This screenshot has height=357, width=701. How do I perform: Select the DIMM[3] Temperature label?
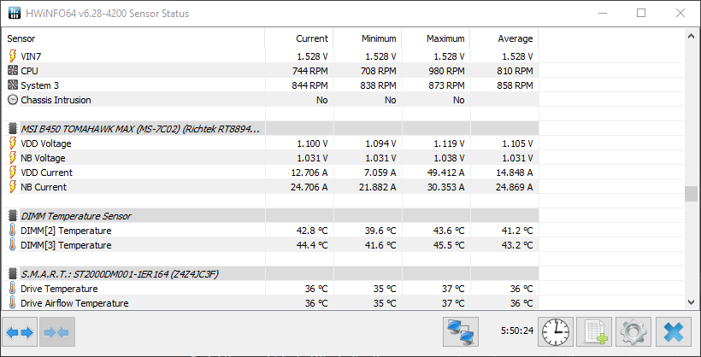coord(66,245)
